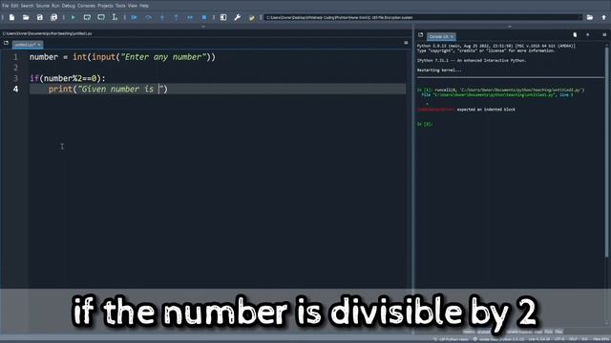Open the console tabs browse icon
Viewport: 611px width, 343px height.
pos(420,35)
